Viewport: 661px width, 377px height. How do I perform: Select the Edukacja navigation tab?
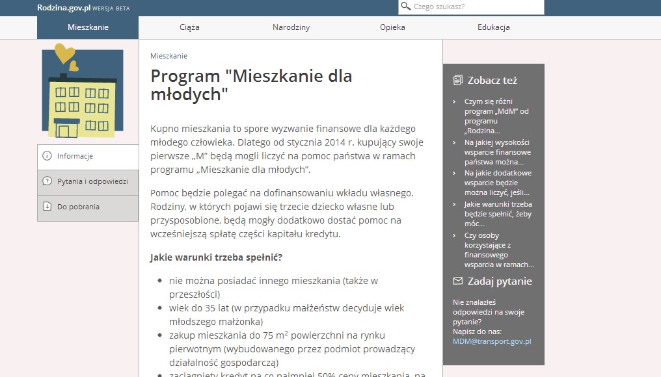tap(493, 27)
